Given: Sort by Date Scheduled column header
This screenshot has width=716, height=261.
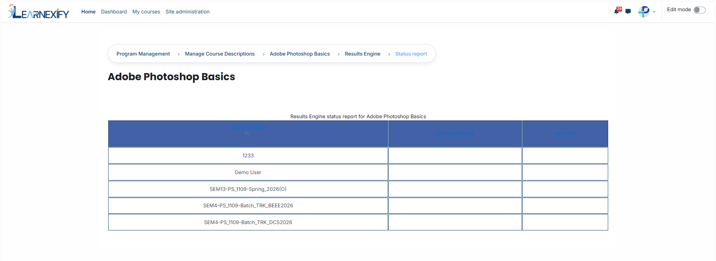Looking at the screenshot, I should click(455, 133).
